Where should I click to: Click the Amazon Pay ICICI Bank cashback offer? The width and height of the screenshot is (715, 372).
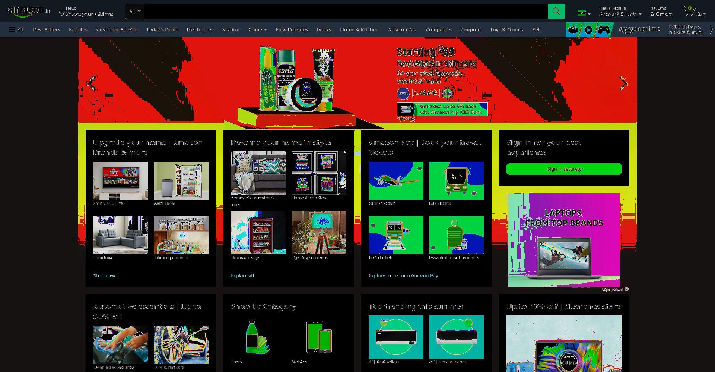click(442, 109)
